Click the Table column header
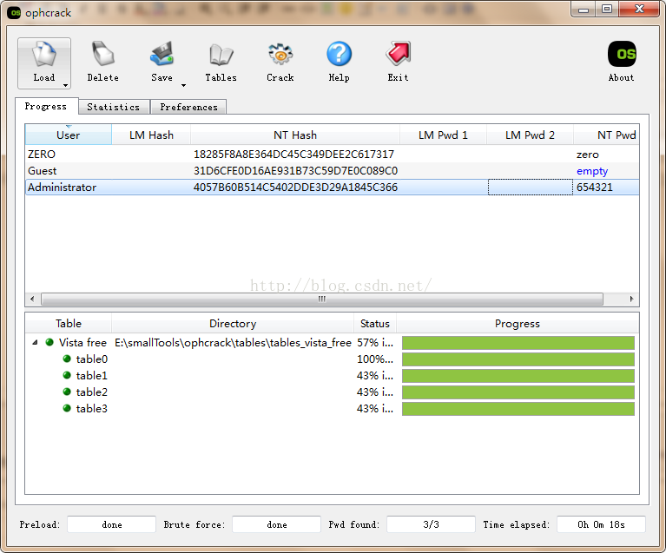The image size is (666, 553). (x=69, y=324)
